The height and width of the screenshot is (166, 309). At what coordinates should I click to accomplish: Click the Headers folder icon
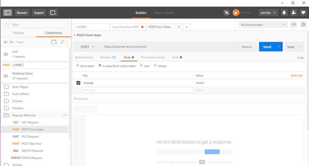(6, 108)
